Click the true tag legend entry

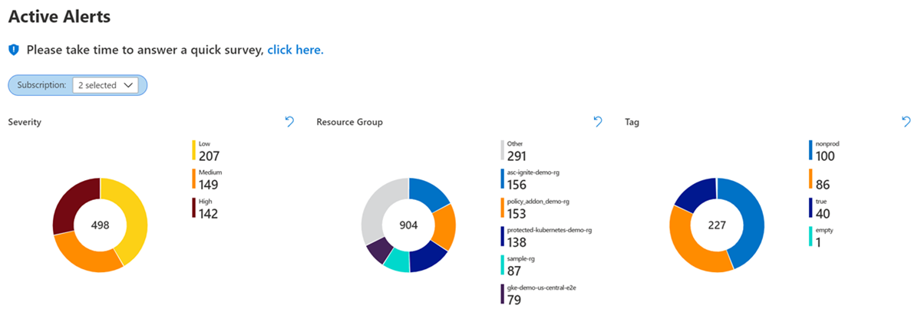coord(820,208)
